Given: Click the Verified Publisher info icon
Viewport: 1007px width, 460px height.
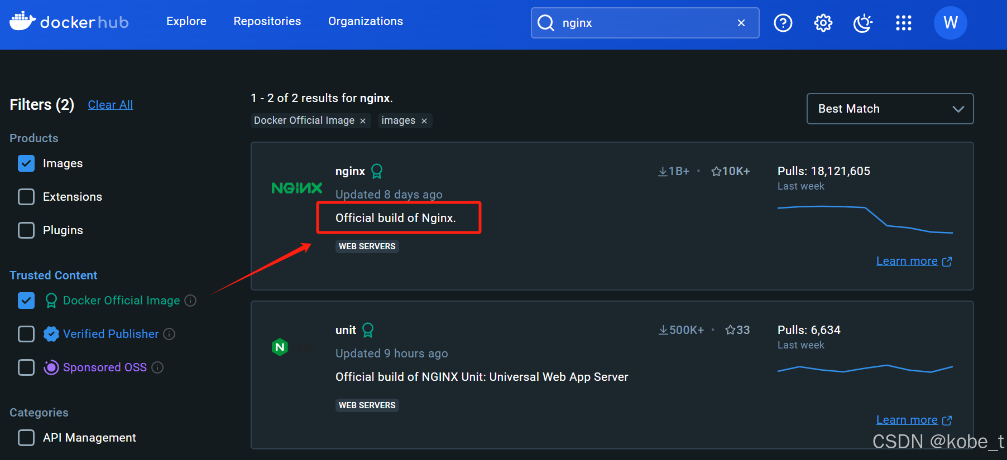Looking at the screenshot, I should coord(169,334).
